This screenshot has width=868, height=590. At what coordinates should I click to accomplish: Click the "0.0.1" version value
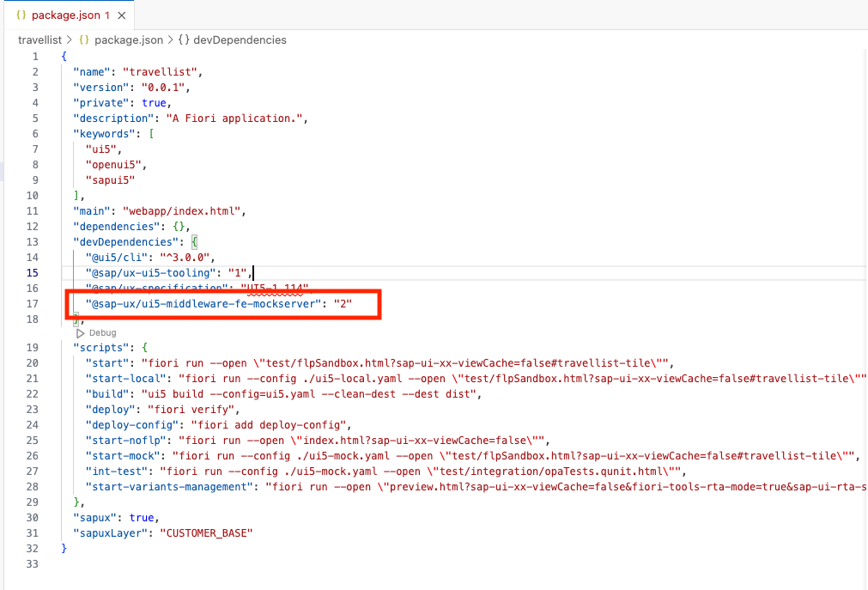[163, 88]
